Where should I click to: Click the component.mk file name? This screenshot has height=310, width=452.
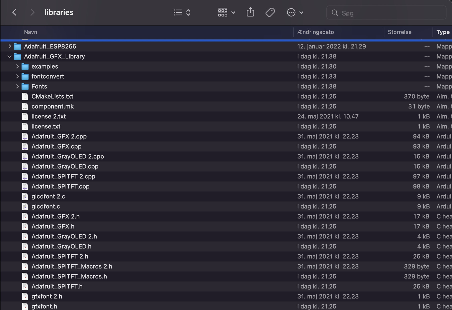click(53, 106)
